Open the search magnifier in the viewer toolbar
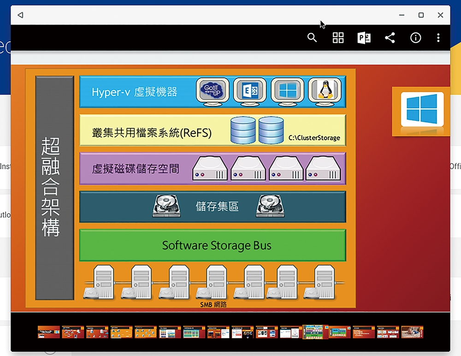Image resolution: width=461 pixels, height=356 pixels. (x=312, y=38)
